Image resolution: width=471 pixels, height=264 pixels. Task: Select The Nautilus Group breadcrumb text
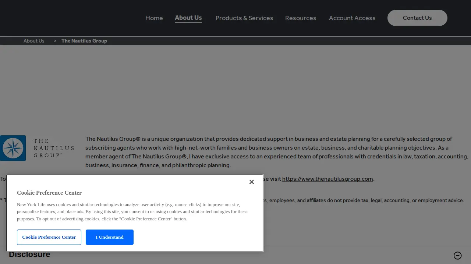tap(84, 41)
